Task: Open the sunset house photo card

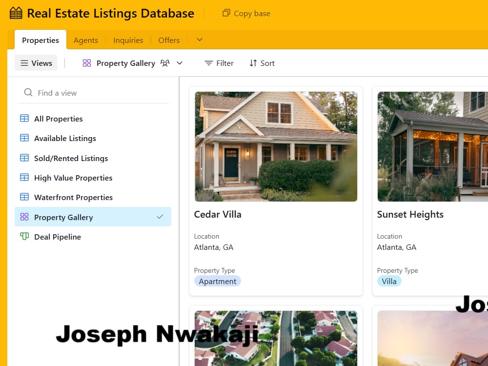Action: point(432,338)
